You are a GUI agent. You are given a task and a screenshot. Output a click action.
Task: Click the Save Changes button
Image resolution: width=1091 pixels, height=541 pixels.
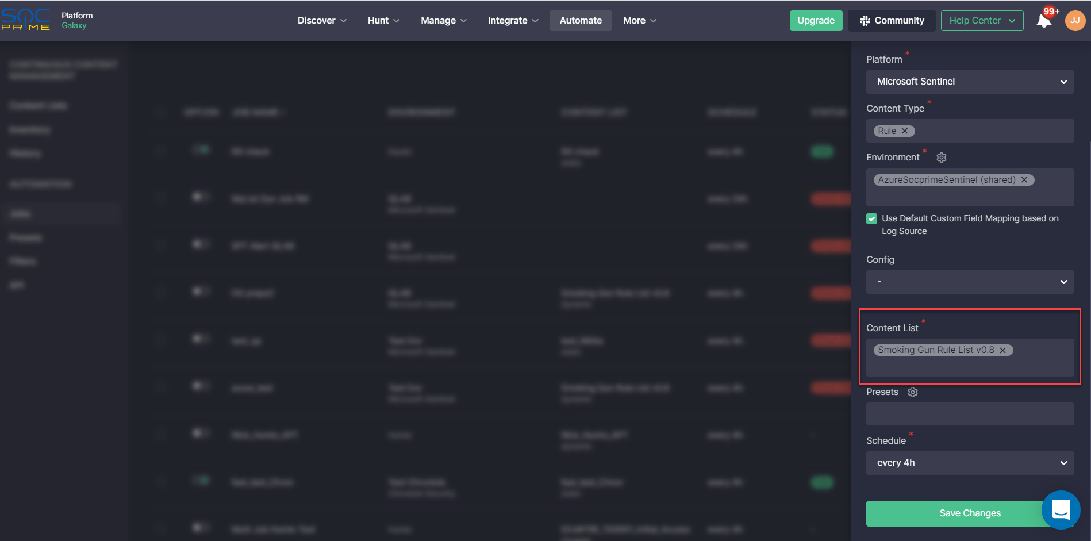tap(954, 513)
